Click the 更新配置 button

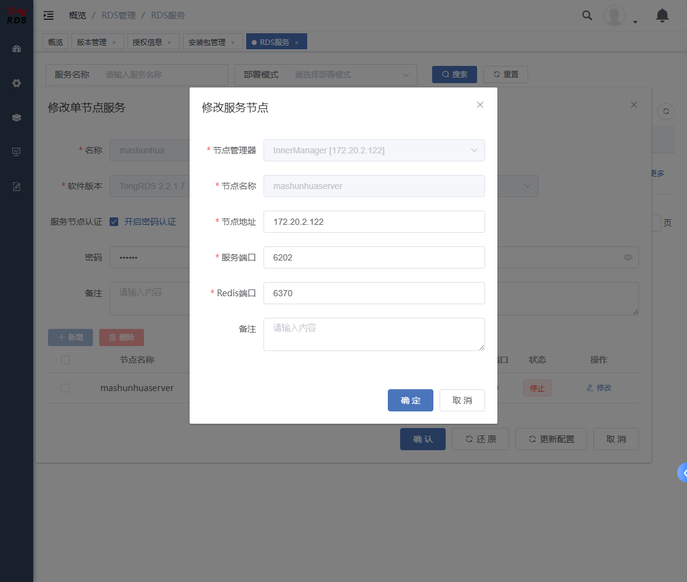(x=551, y=439)
